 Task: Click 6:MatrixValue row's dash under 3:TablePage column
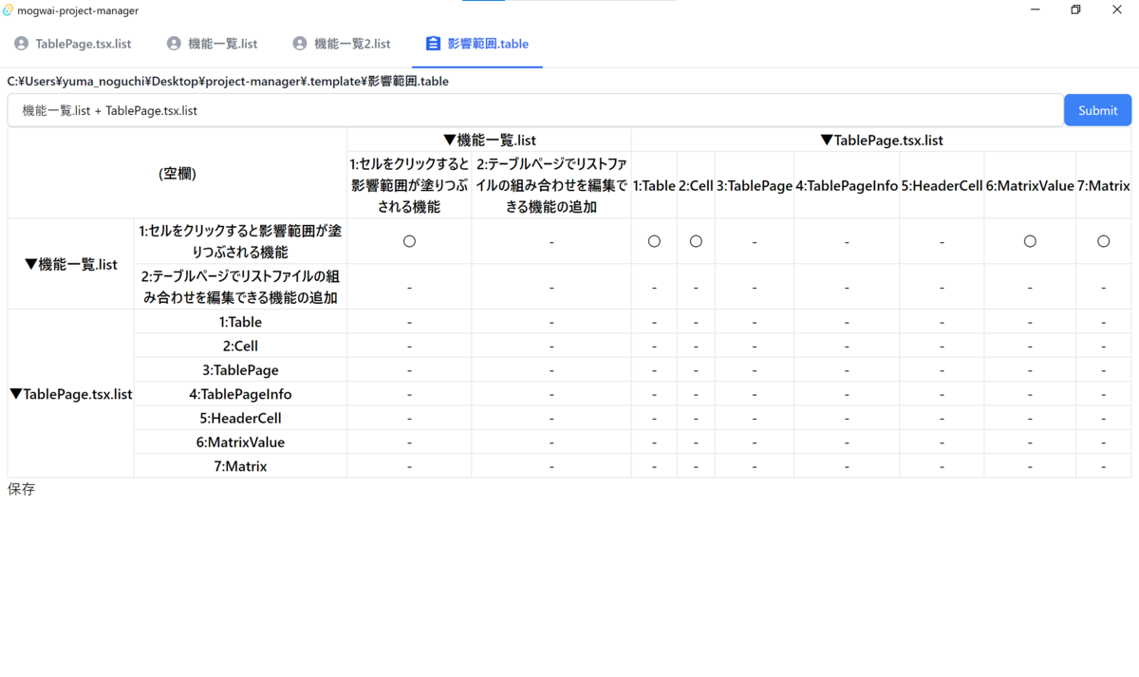tap(755, 442)
